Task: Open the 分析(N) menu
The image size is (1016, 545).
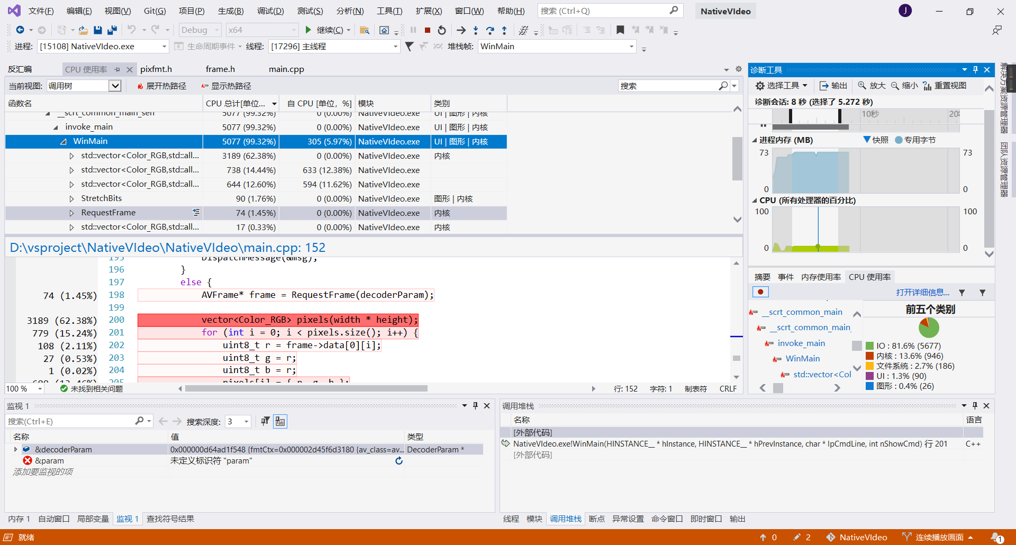Action: point(350,11)
